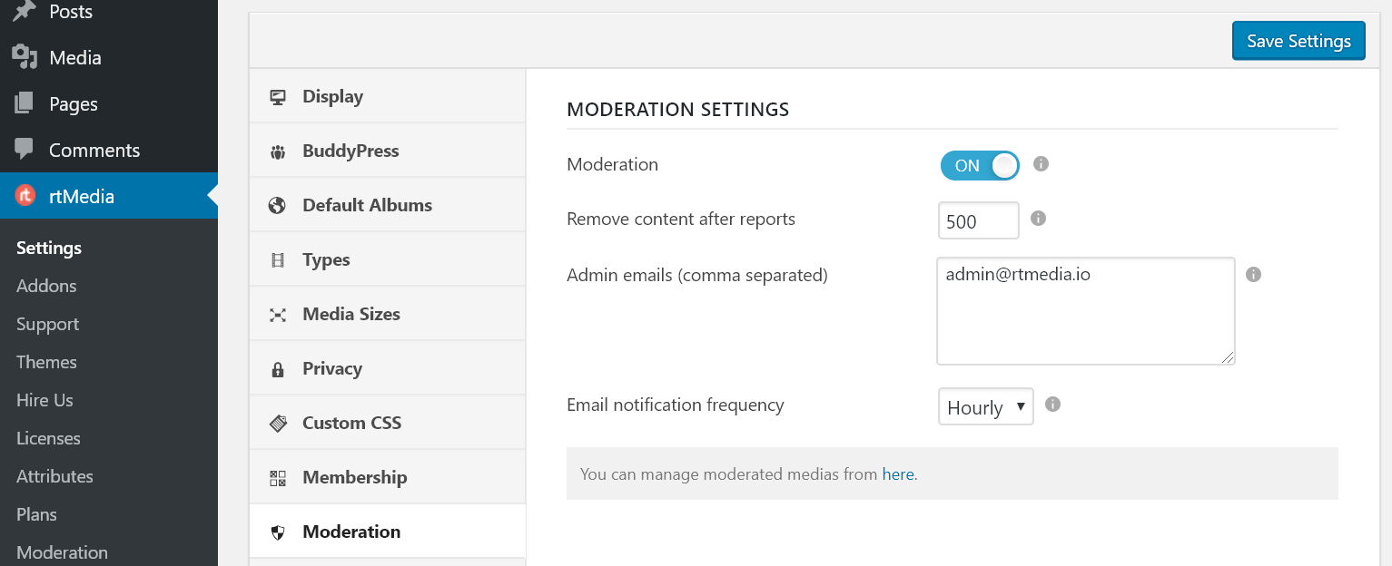Click the info icon next to Admin emails
The width and height of the screenshot is (1392, 566).
[x=1253, y=274]
